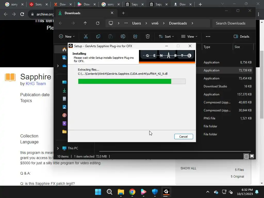Open the Sort dropdown menu
The width and height of the screenshot is (264, 198).
coord(166,36)
